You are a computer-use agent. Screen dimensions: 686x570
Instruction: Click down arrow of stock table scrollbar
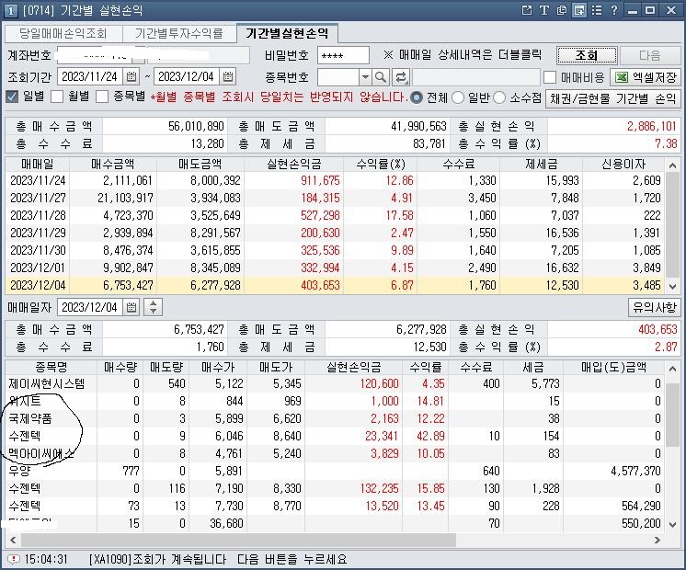click(x=672, y=524)
